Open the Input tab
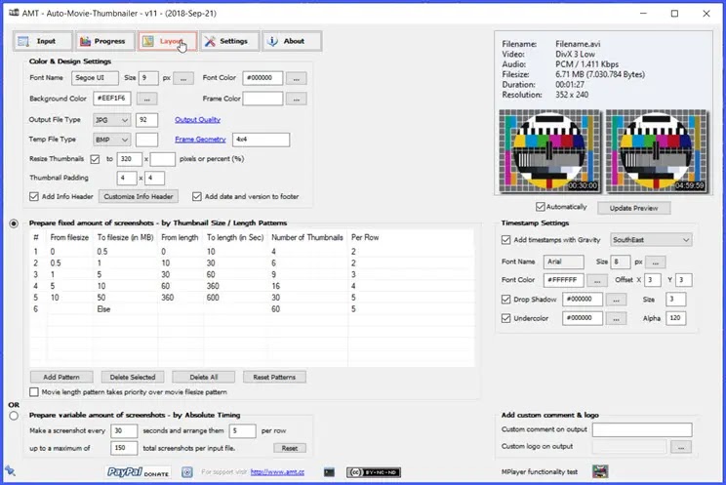 click(x=43, y=41)
